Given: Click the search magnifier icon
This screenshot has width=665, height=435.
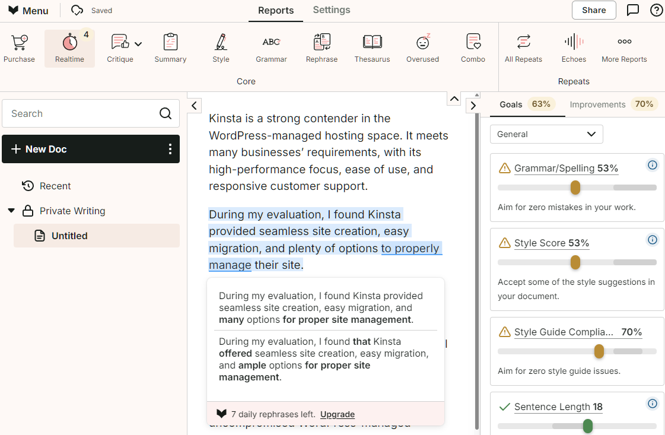Looking at the screenshot, I should pos(166,113).
